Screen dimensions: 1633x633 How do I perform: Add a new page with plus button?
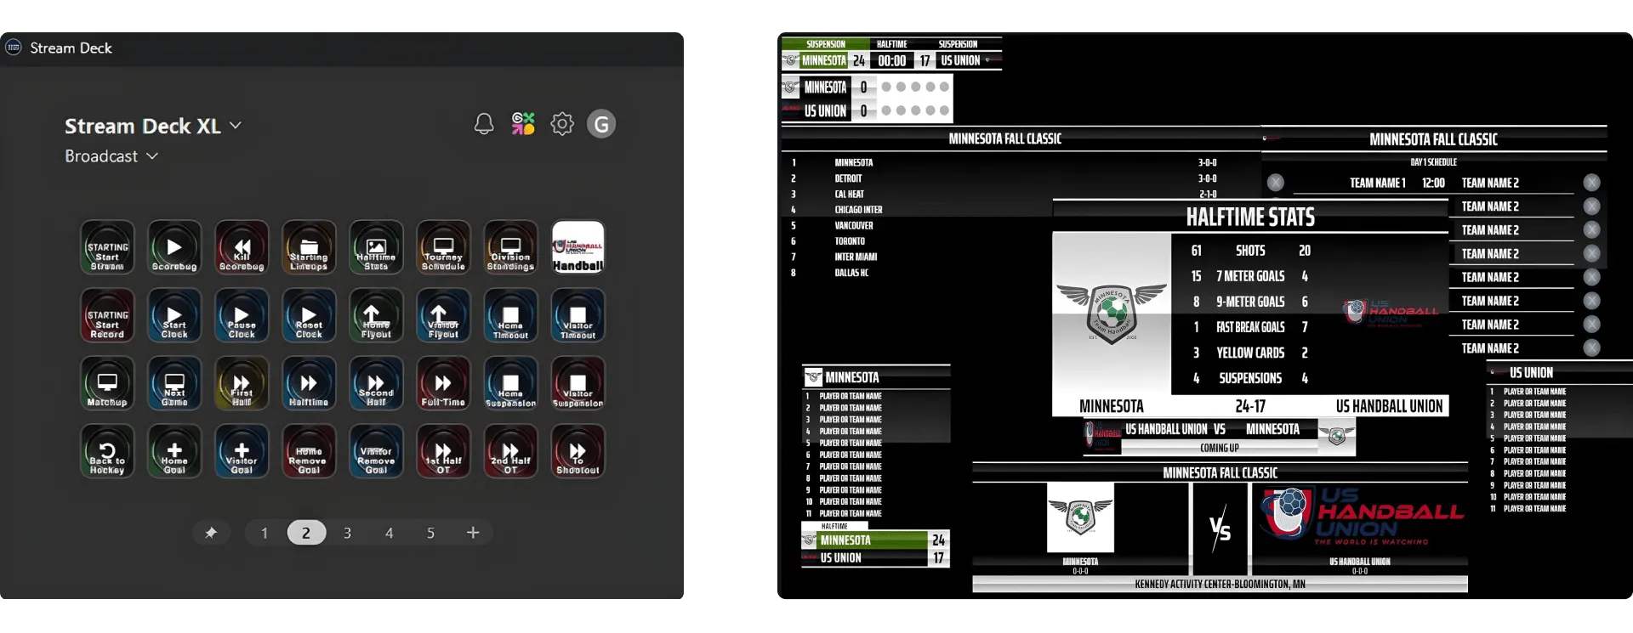click(x=473, y=533)
